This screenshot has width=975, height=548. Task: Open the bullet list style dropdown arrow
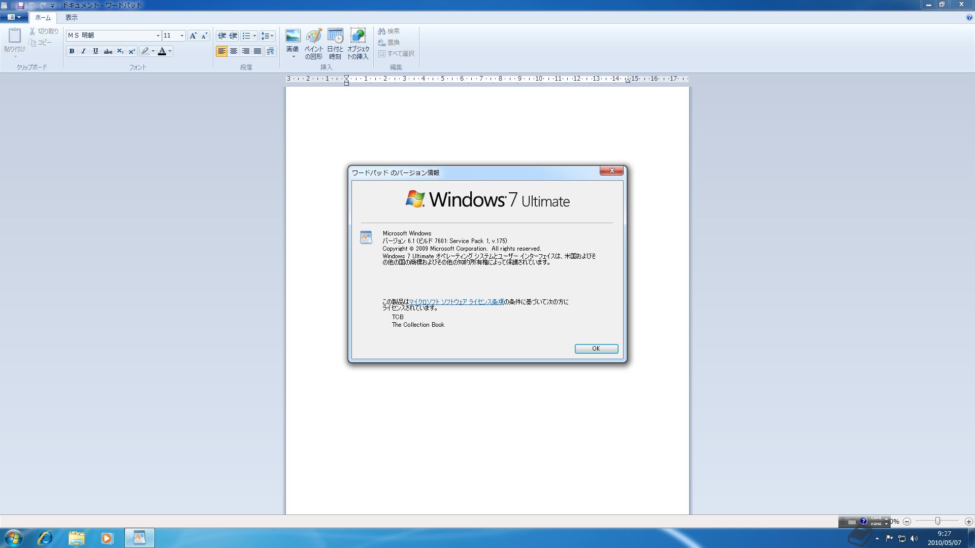point(254,36)
